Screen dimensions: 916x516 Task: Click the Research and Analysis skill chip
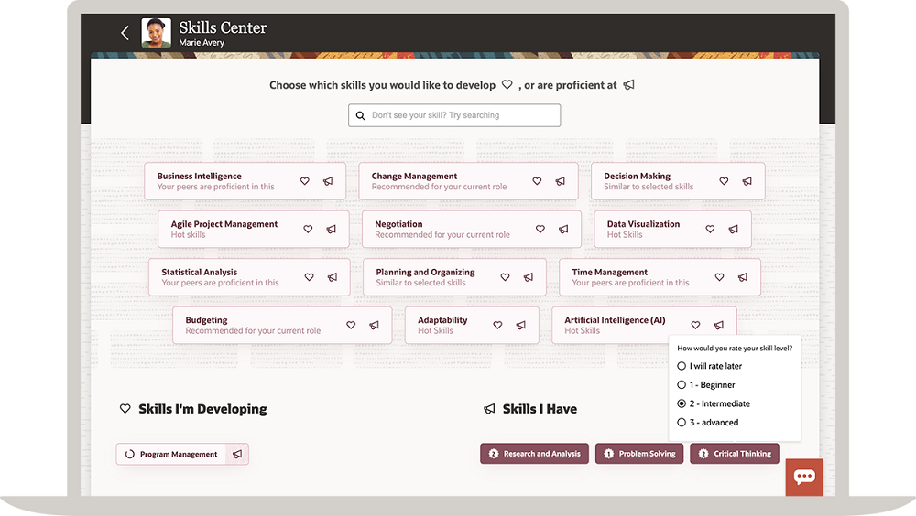(535, 454)
